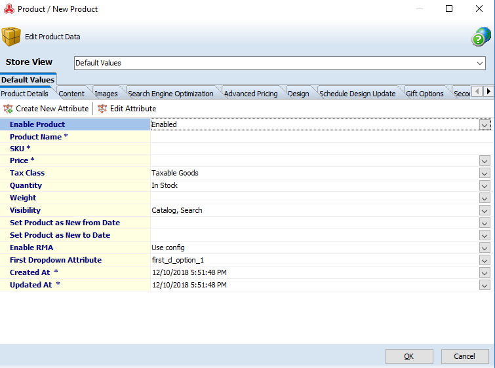495x368 pixels.
Task: Open the Created At date dropdown
Action: click(485, 273)
